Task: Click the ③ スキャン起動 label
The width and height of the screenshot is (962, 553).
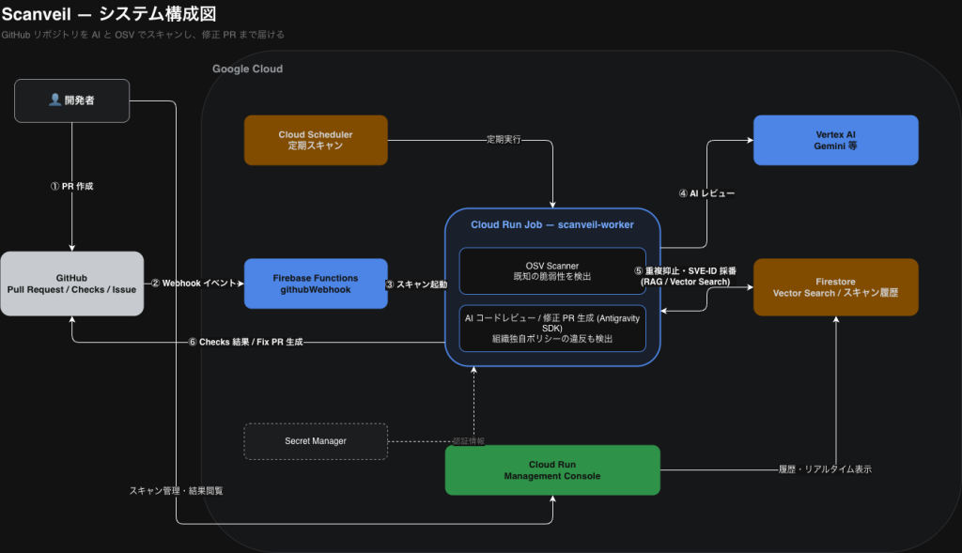Action: [x=416, y=284]
